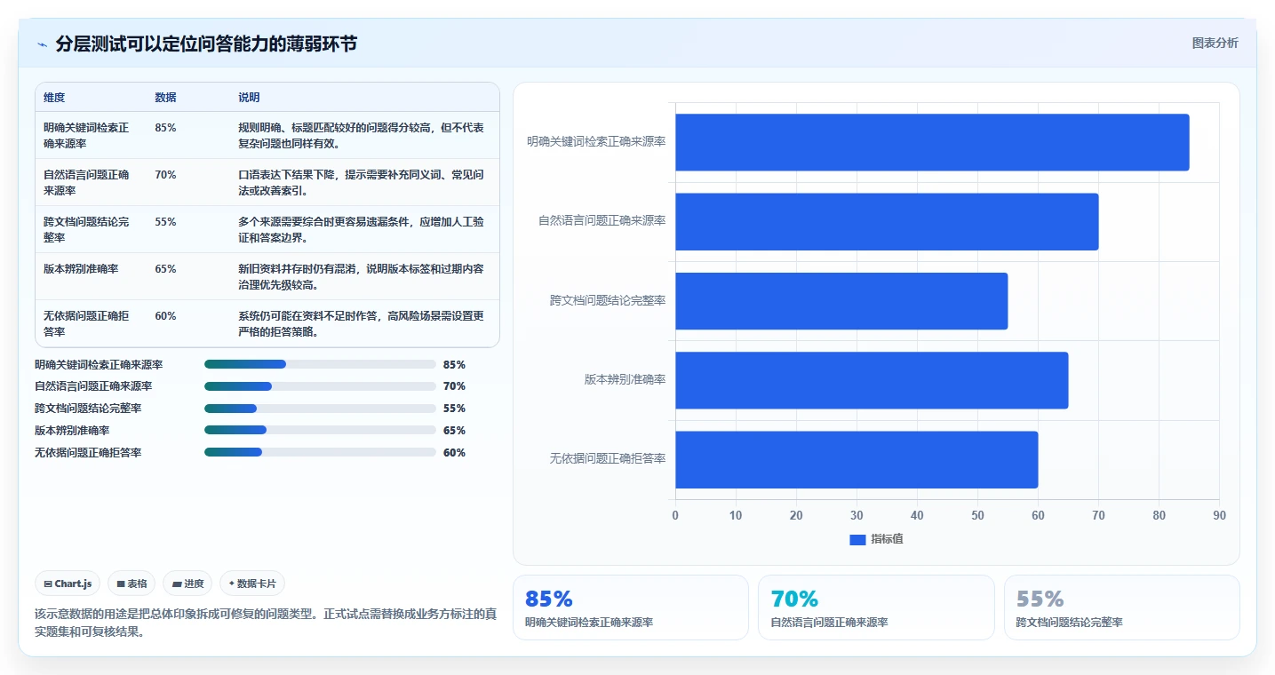Image resolution: width=1275 pixels, height=675 pixels.
Task: Click the 无依据问题正确拒答率 progress bar
Action: (x=320, y=453)
